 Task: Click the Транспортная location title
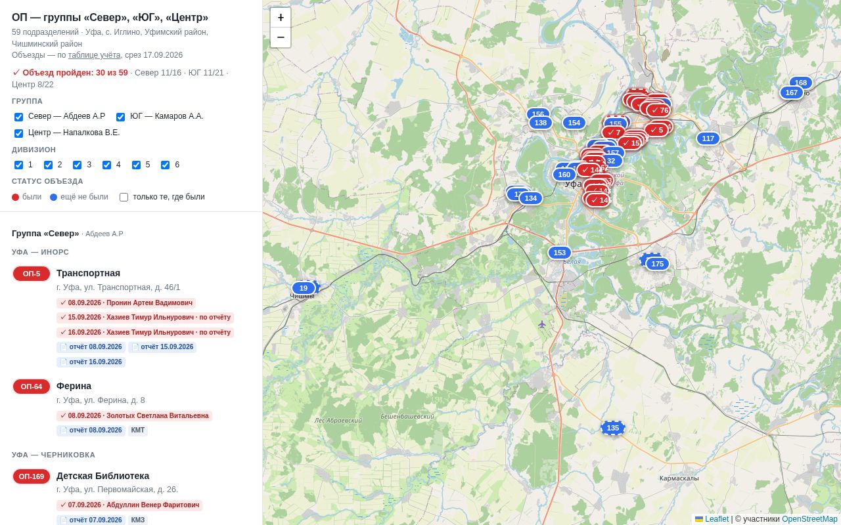[88, 273]
